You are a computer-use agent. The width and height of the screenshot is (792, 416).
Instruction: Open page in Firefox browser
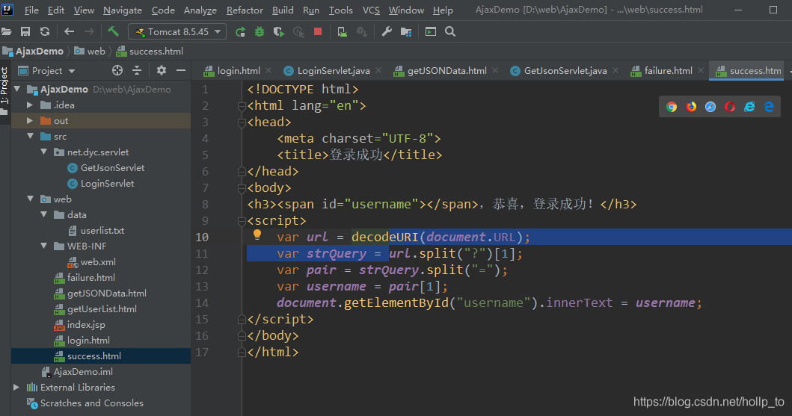[x=691, y=107]
